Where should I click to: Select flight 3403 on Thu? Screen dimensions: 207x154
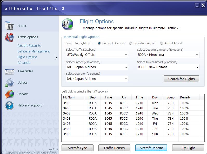[x=133, y=119]
